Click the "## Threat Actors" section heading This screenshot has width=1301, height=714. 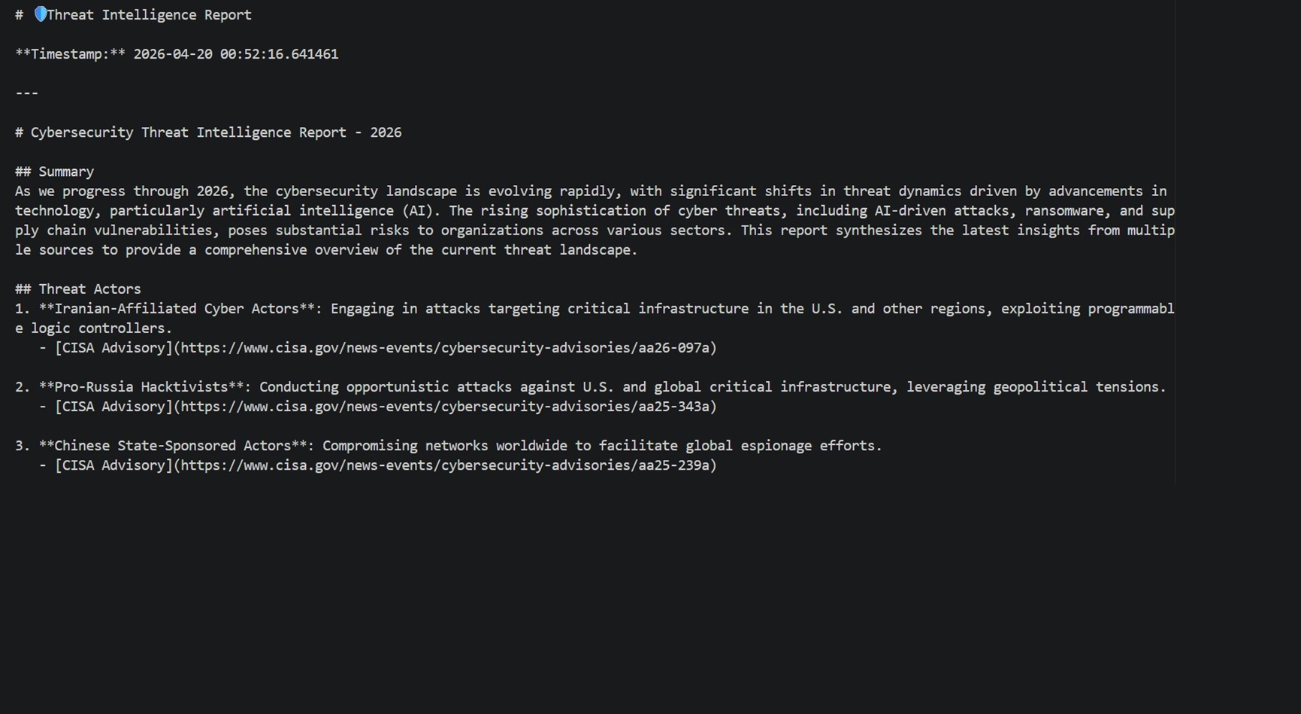click(x=78, y=289)
